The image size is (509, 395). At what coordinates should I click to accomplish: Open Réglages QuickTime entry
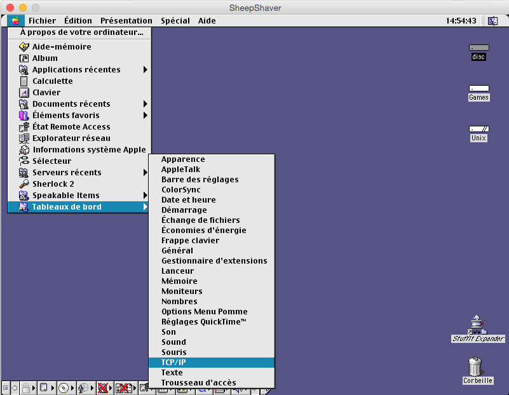[212, 322]
